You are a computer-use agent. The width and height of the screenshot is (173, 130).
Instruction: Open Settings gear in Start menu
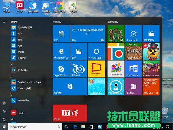click(x=4, y=111)
